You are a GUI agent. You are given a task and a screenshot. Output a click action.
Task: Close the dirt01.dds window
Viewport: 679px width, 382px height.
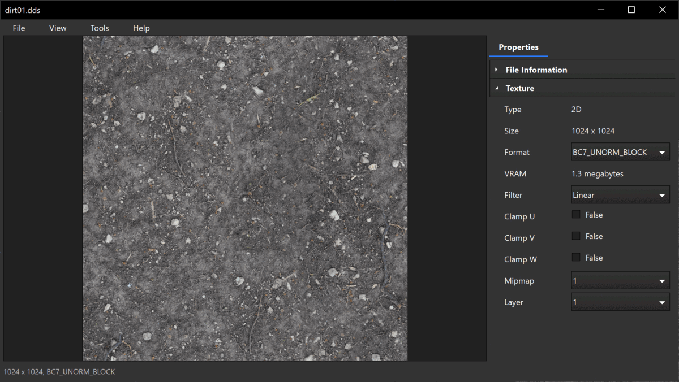click(x=662, y=10)
